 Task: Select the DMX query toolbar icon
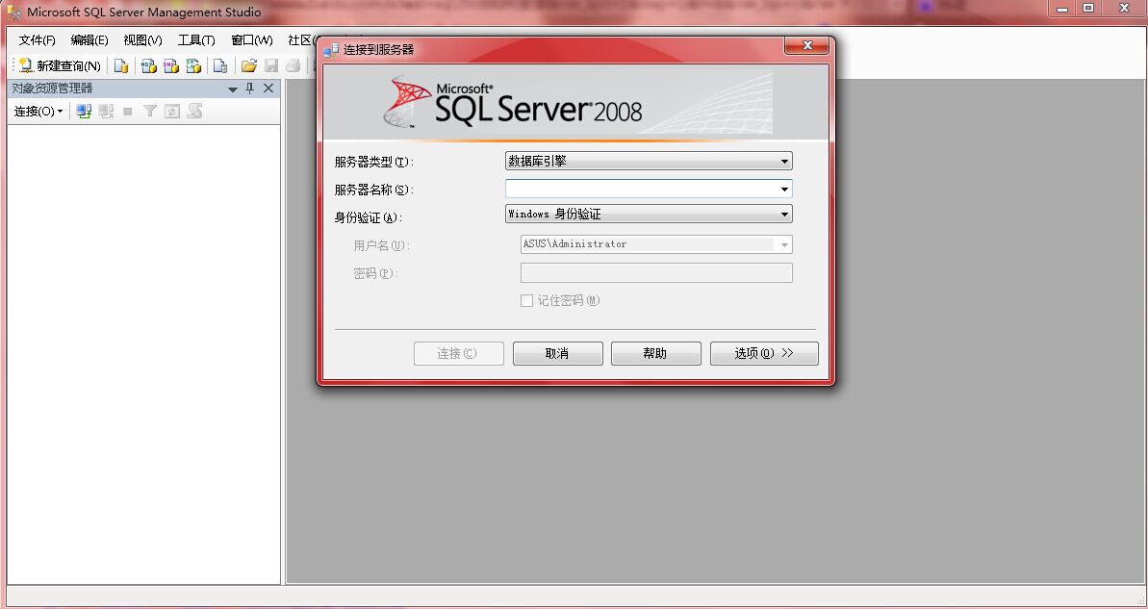click(x=170, y=65)
